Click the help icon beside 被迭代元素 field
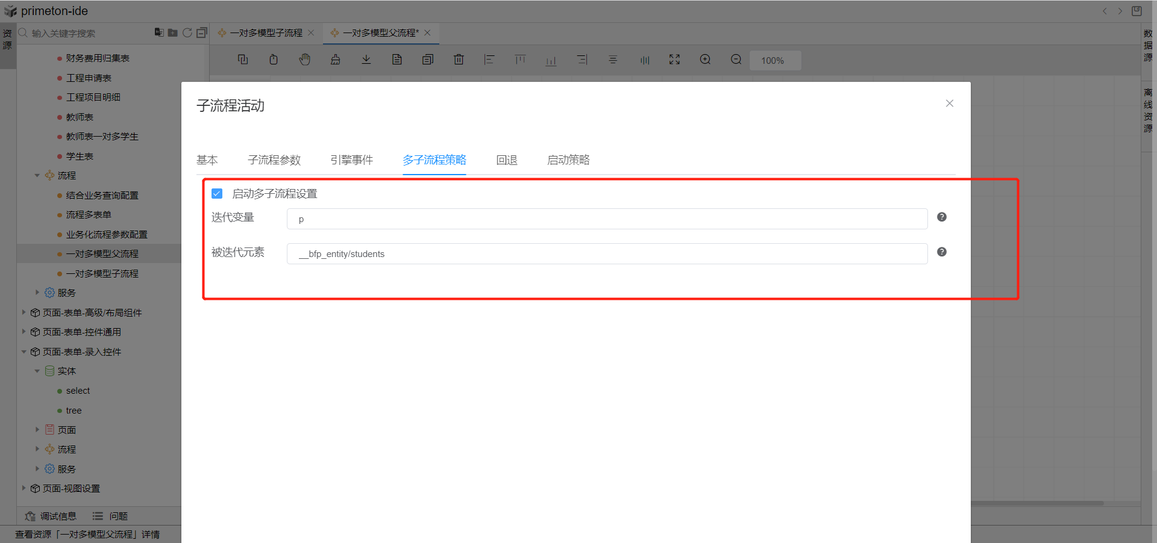 tap(942, 252)
